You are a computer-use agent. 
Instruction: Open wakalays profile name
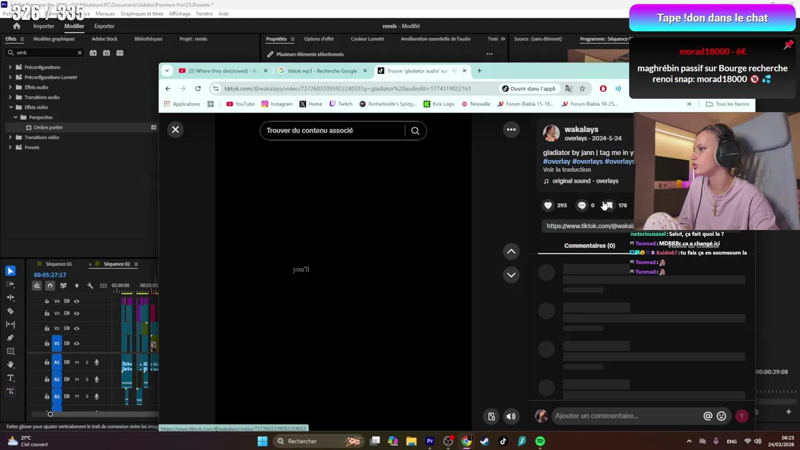(581, 129)
